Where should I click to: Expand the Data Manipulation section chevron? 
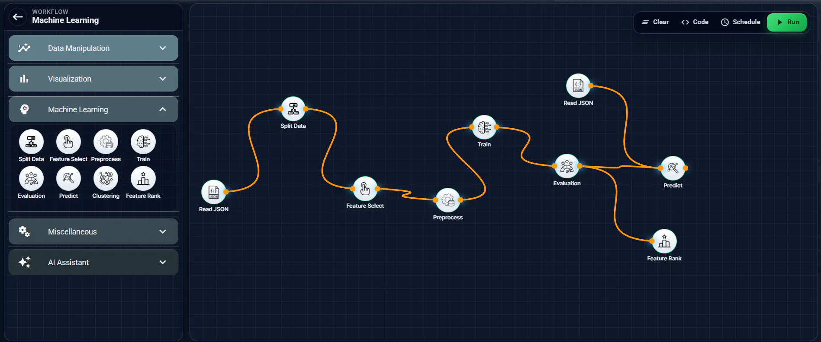[163, 48]
